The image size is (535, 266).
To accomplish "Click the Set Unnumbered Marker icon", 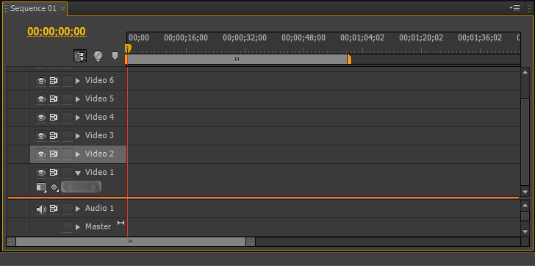I will tap(115, 56).
